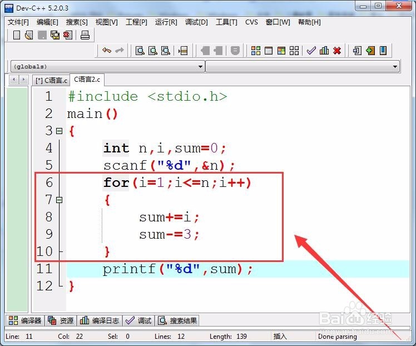Open an existing file with the toolbar
The width and height of the screenshot is (416, 346).
click(x=29, y=35)
